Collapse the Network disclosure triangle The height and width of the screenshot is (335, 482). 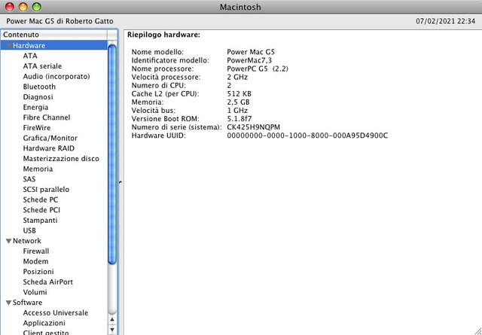(8, 241)
